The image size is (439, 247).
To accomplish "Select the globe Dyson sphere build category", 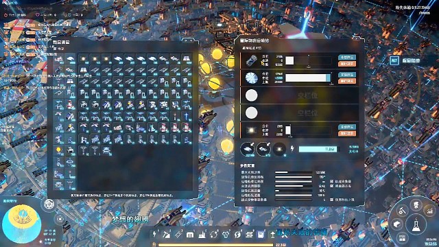I will pos(237,235).
